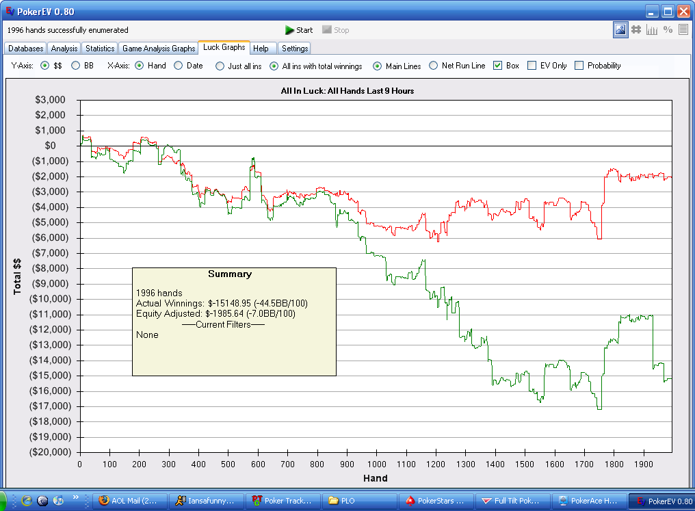Screen dimensions: 695x511
Task: Click the Summary box on the graph
Action: point(234,322)
